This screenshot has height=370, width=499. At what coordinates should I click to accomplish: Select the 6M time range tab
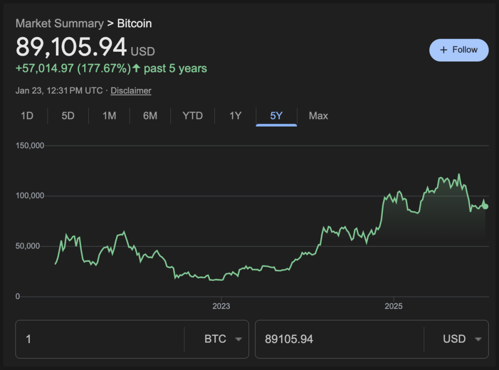150,116
